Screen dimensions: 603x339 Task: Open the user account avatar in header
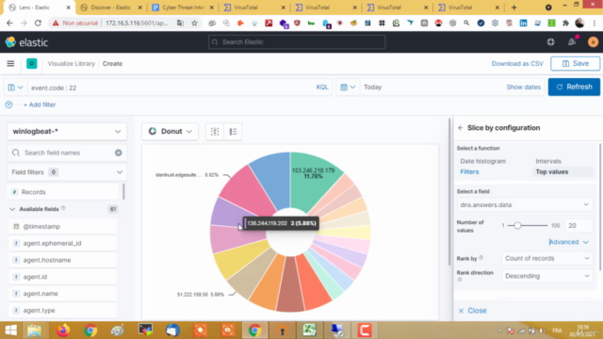(x=593, y=41)
